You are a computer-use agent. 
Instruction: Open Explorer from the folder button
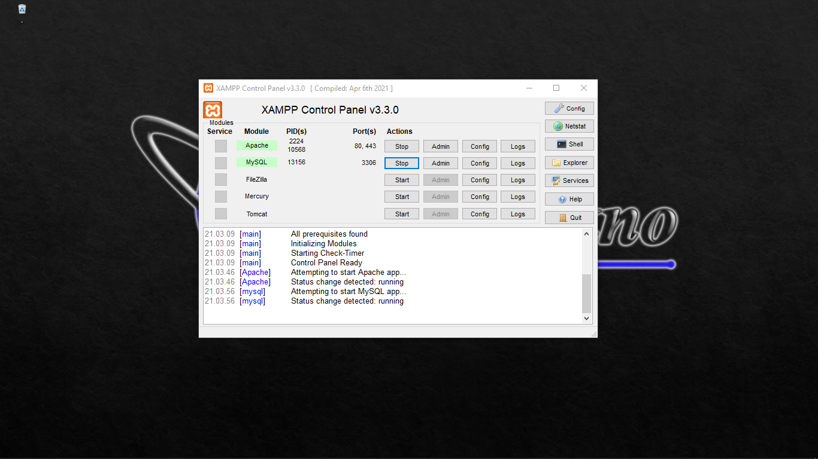[569, 163]
